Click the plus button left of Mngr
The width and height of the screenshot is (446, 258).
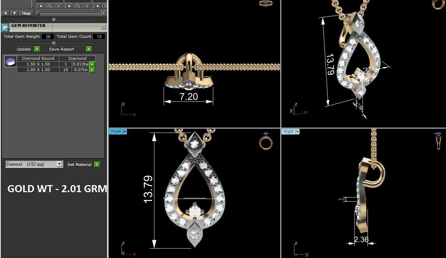[5, 13]
